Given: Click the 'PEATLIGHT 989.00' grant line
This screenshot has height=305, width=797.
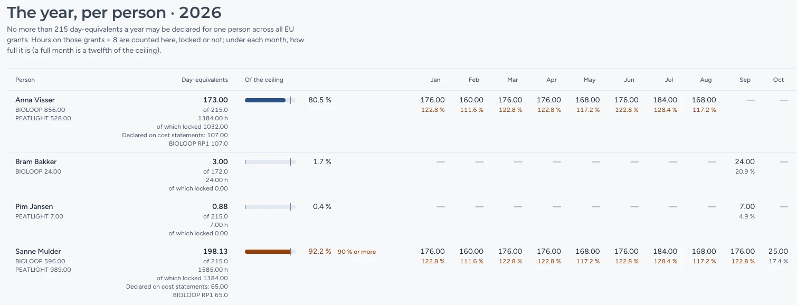Looking at the screenshot, I should 43,270.
